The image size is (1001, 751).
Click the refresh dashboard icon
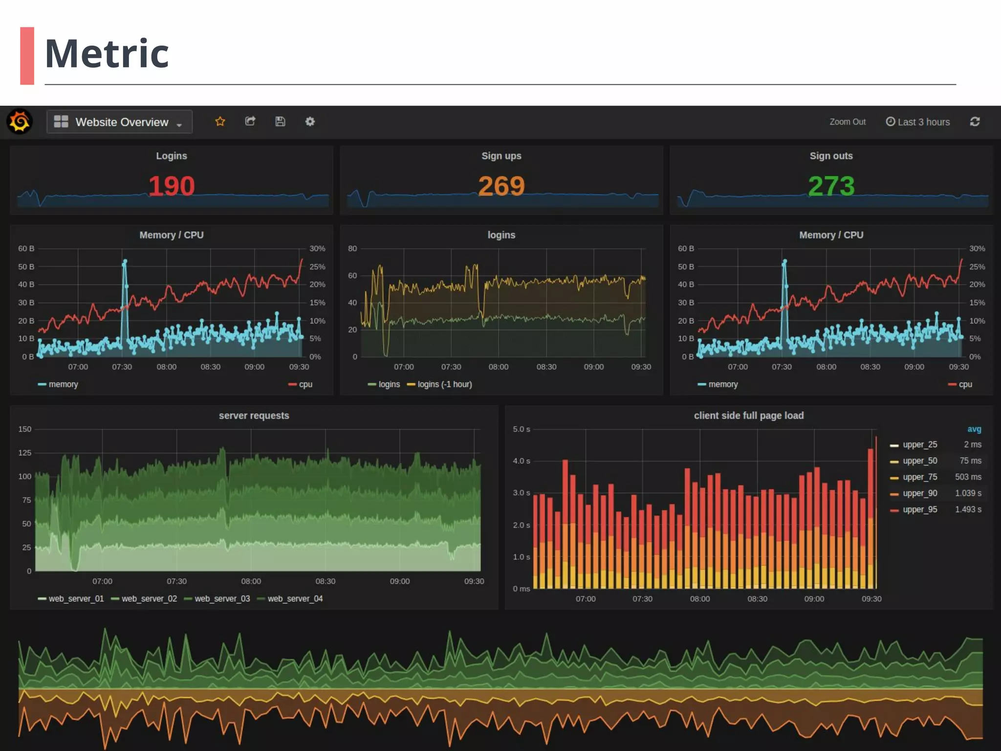click(975, 121)
